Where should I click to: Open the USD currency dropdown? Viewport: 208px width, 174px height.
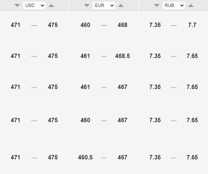34,5
